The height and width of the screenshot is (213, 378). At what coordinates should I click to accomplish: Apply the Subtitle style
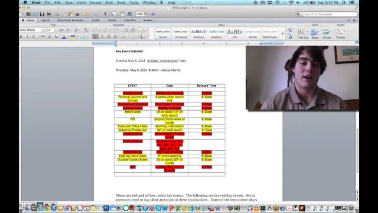pos(252,34)
